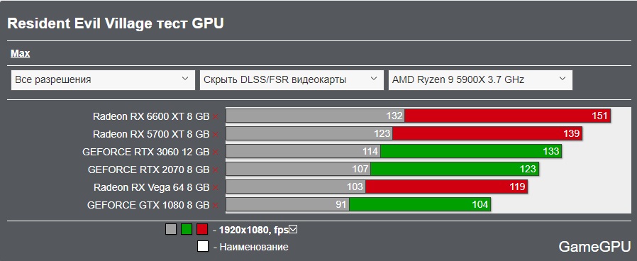Remove Radeon RX 6600 XT with red X
The height and width of the screenshot is (261, 637).
tap(216, 117)
